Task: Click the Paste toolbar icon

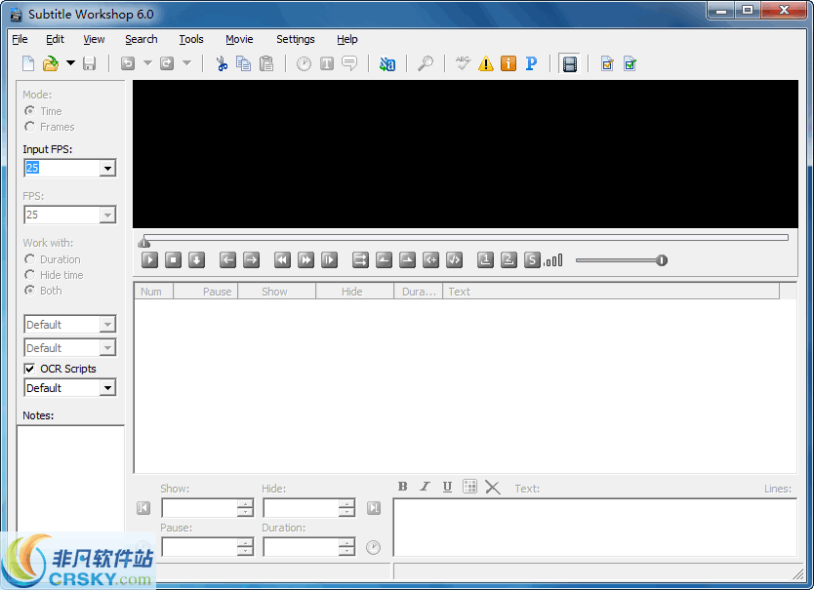Action: pos(266,62)
